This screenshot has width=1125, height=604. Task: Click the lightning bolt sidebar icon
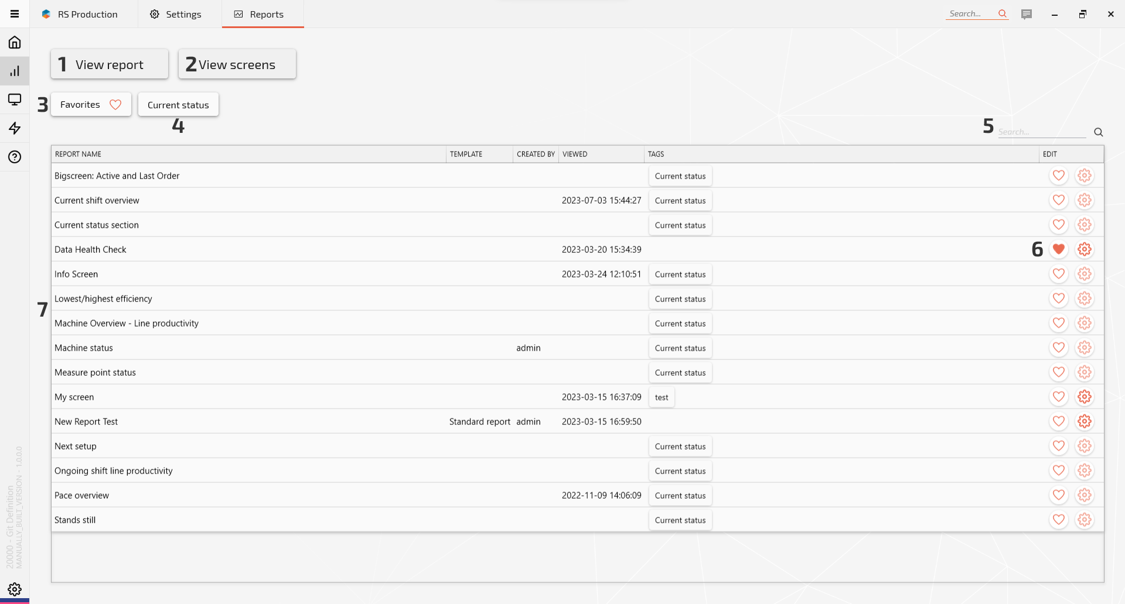click(x=15, y=128)
